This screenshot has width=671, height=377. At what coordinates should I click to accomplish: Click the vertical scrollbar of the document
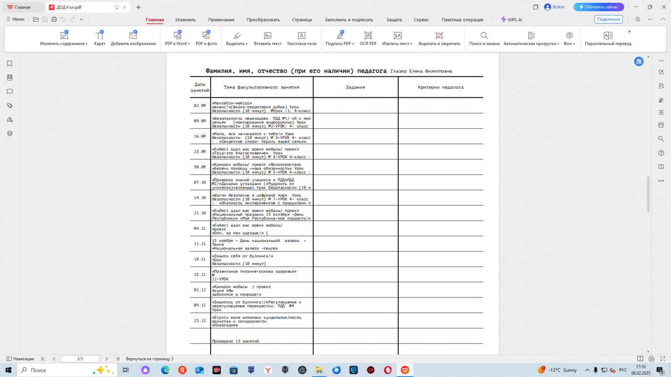tap(648, 194)
